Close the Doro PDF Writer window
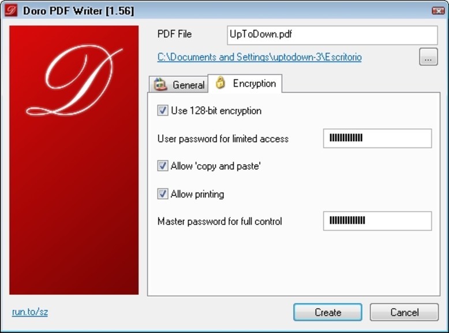The height and width of the screenshot is (333, 449). (437, 11)
